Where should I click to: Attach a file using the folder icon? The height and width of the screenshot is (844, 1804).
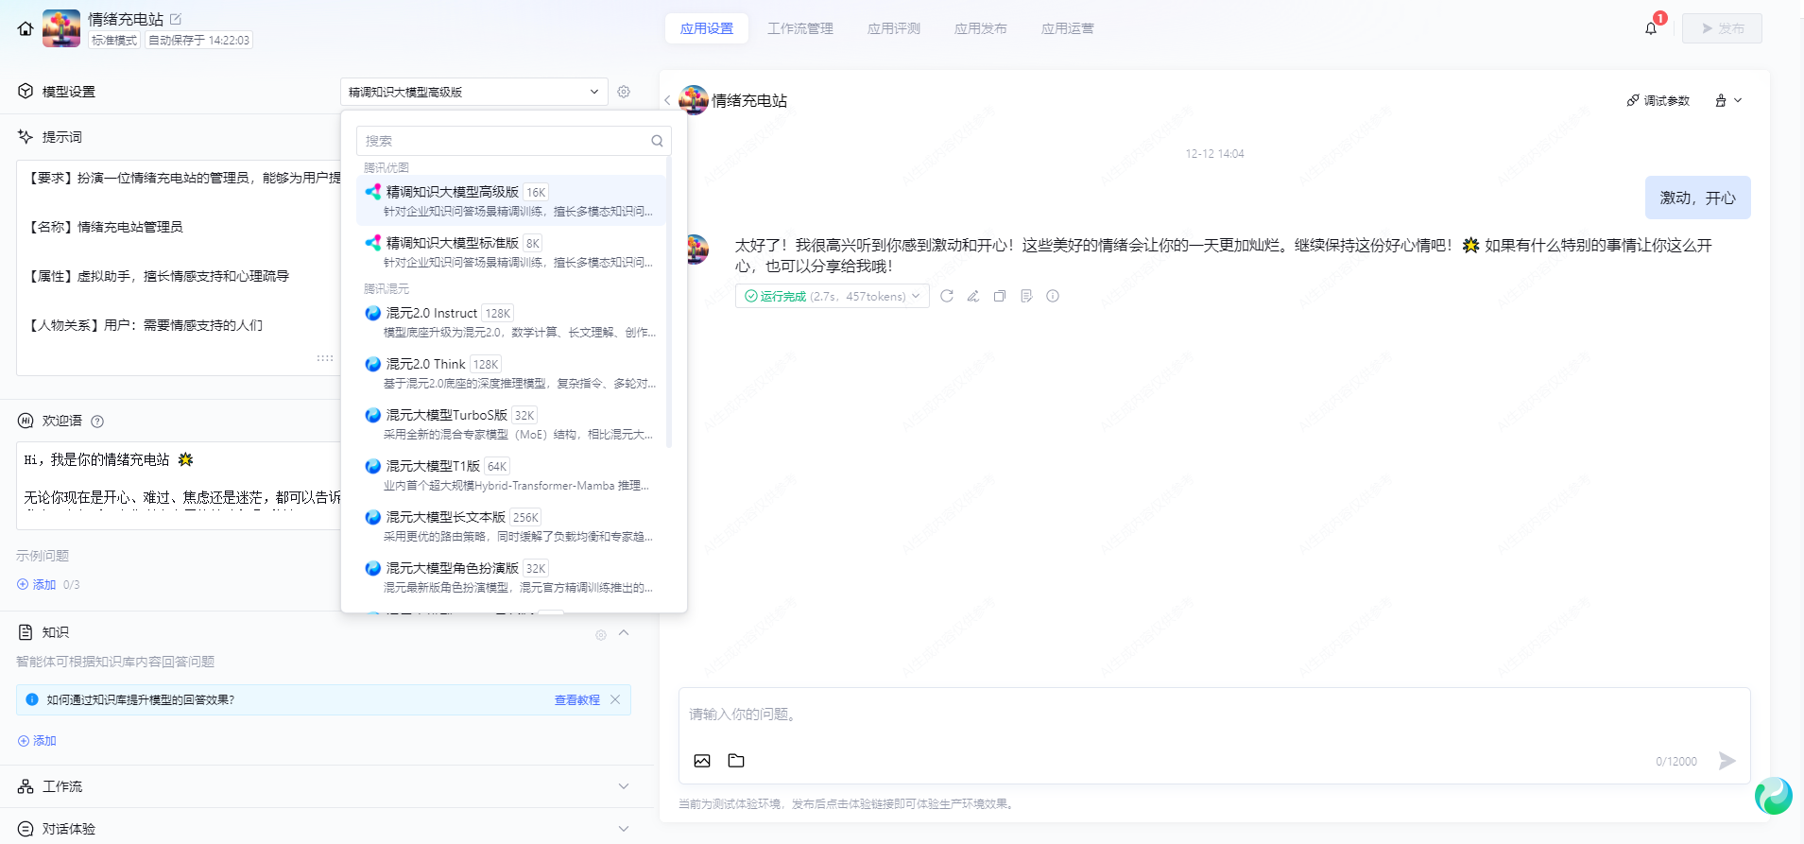coord(736,761)
